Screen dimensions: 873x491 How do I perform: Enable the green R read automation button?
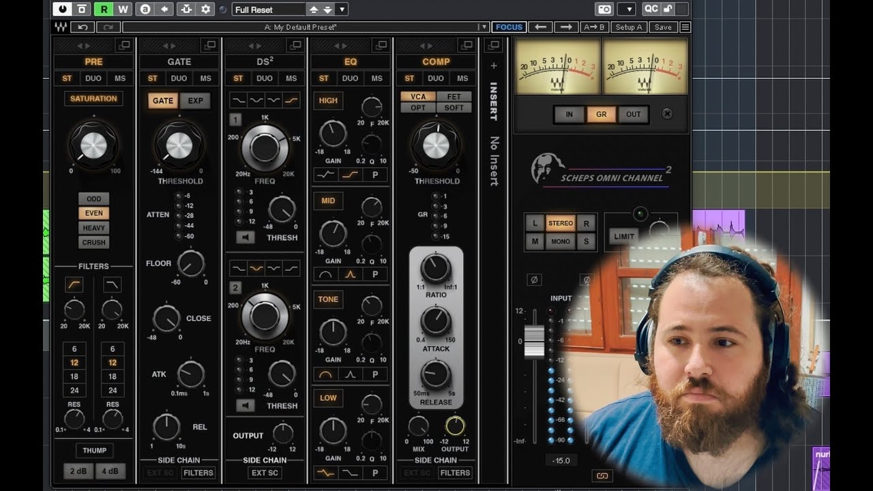(x=104, y=9)
